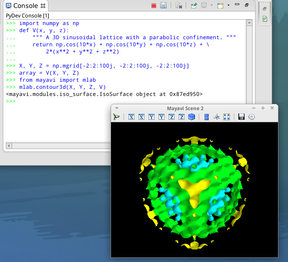View along the -X axis using first X icon
288x262 pixels.
pos(131,117)
